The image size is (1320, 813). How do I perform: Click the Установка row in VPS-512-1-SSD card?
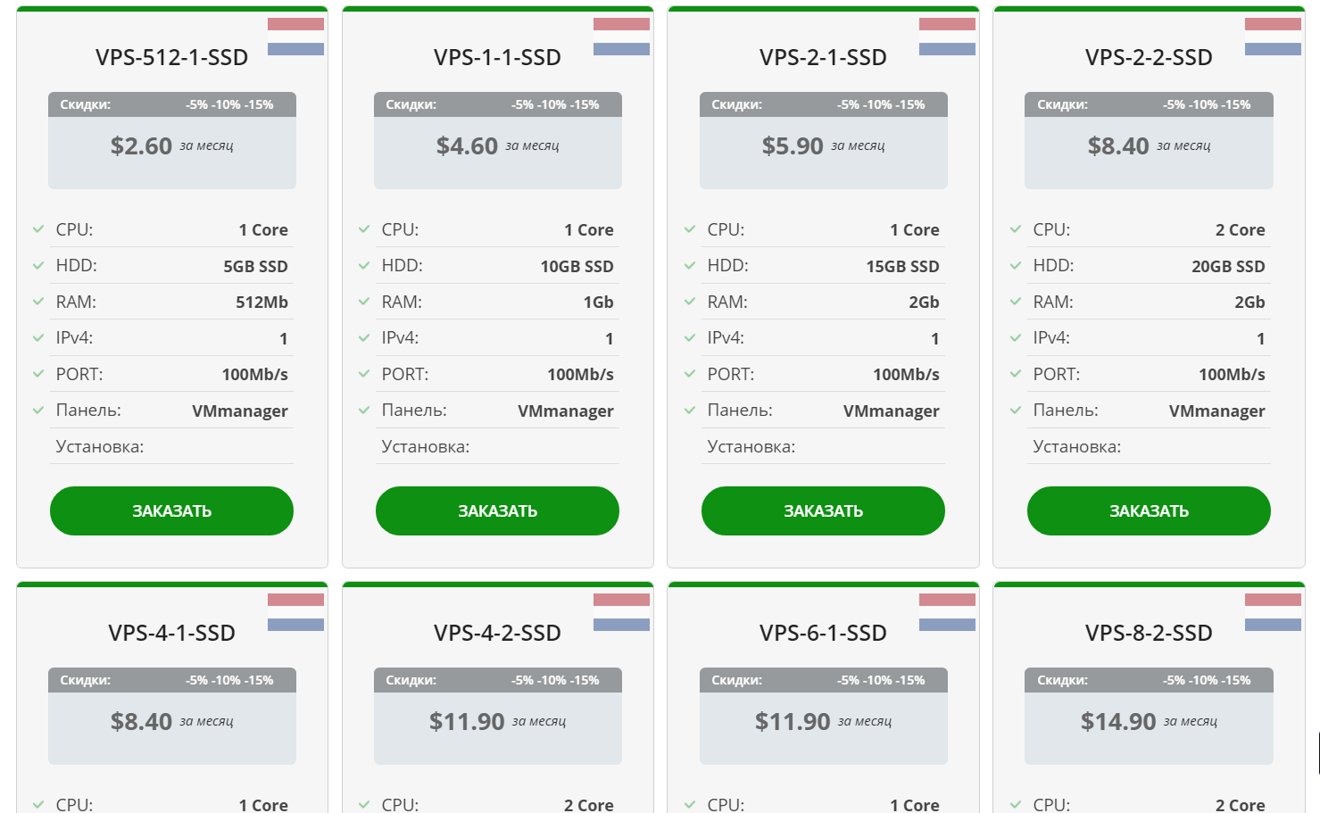(x=171, y=446)
